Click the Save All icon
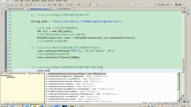This screenshot has width=191, height=107. (13, 5)
